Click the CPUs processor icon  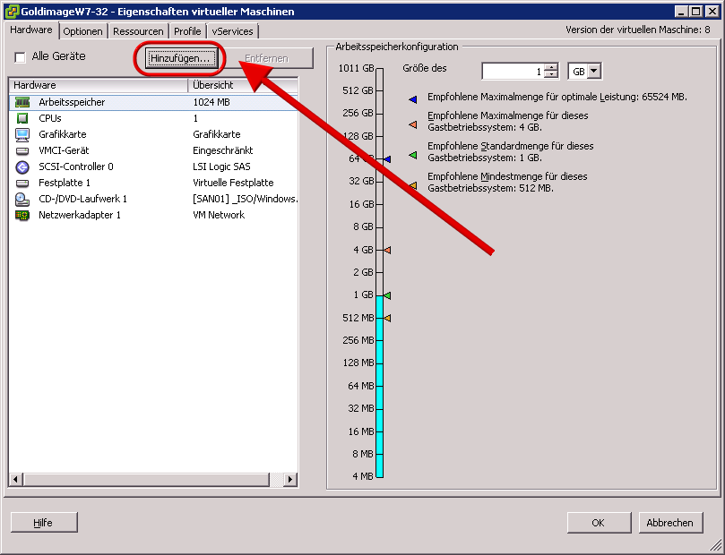coord(22,118)
